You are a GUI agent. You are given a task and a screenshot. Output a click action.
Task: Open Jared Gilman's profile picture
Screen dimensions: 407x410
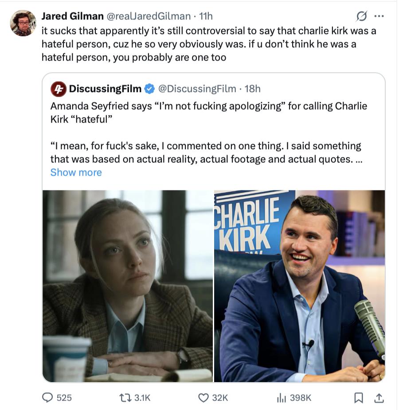23,23
